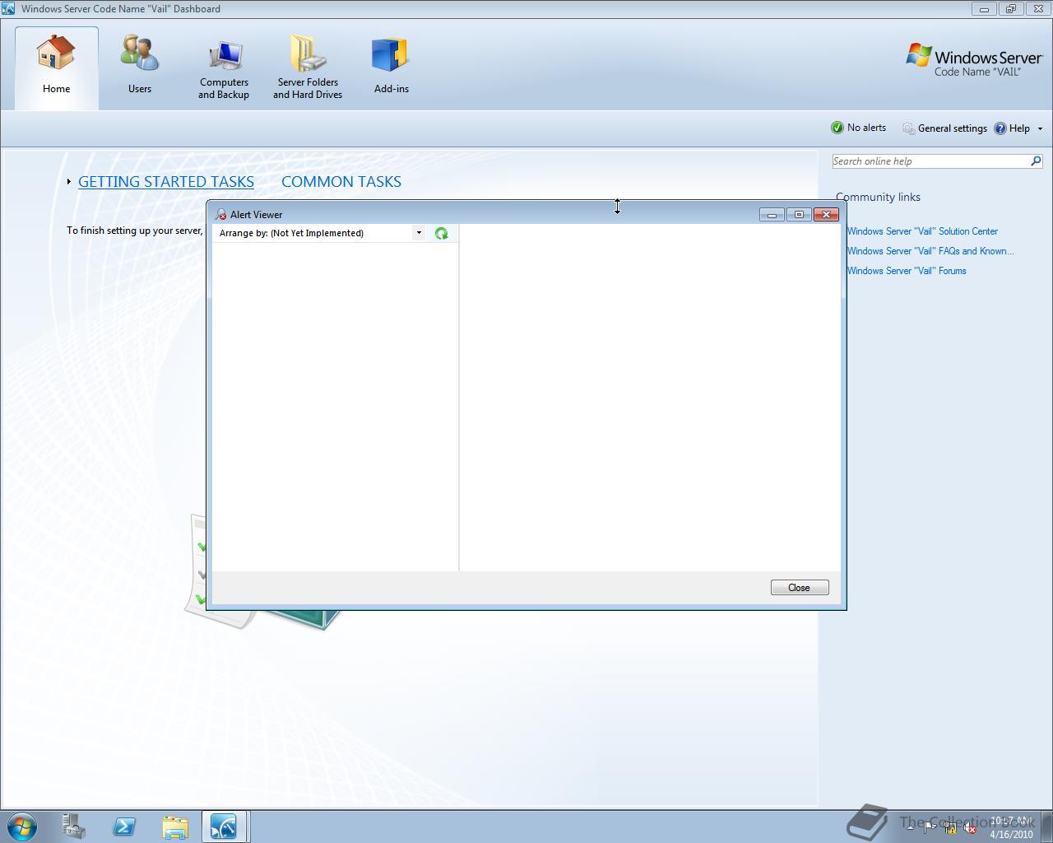Screen dimensions: 1053x843
Task: Open Computers and Backup tab
Action: 224,70
